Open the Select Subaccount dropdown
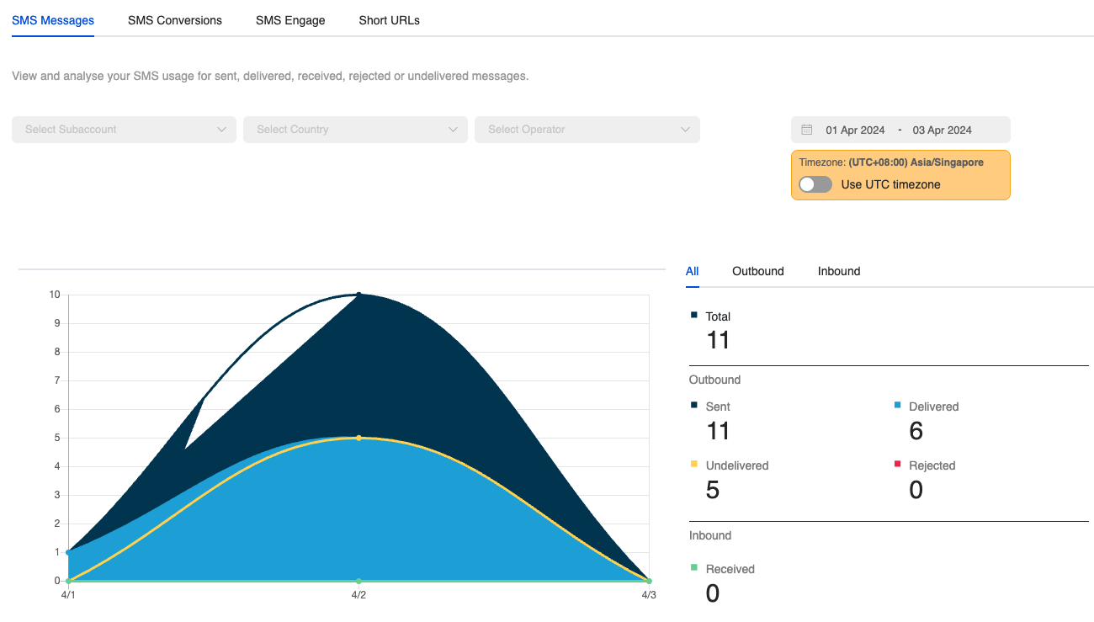Image resolution: width=1094 pixels, height=622 pixels. pos(124,130)
